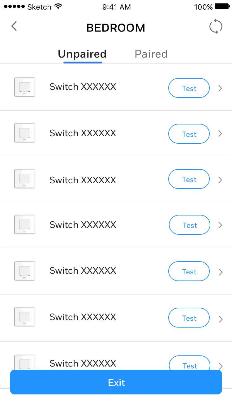Tap the battery indicator in status bar
232x413 pixels.
(x=221, y=7)
